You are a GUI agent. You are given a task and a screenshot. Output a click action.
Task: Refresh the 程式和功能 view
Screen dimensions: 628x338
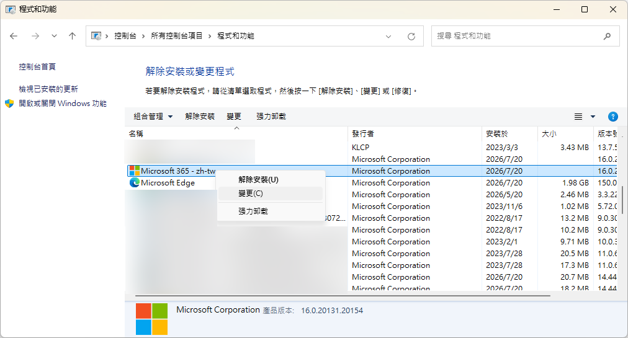(x=411, y=37)
